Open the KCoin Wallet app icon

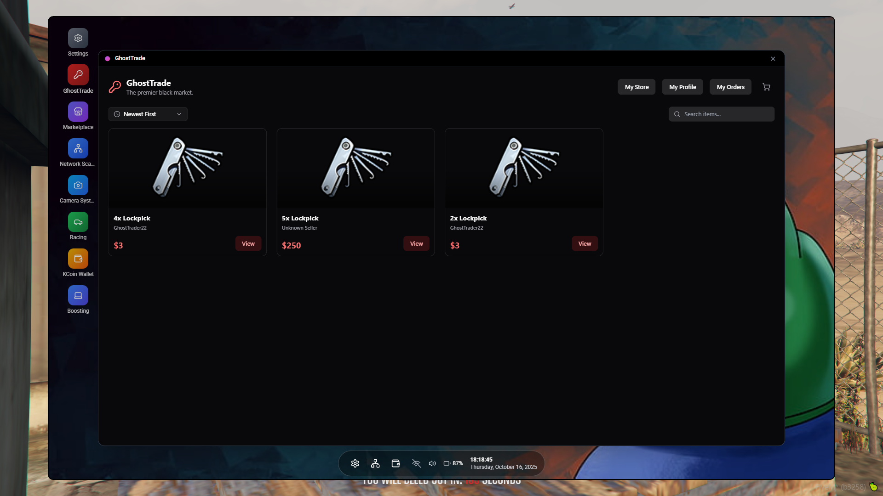(x=78, y=259)
